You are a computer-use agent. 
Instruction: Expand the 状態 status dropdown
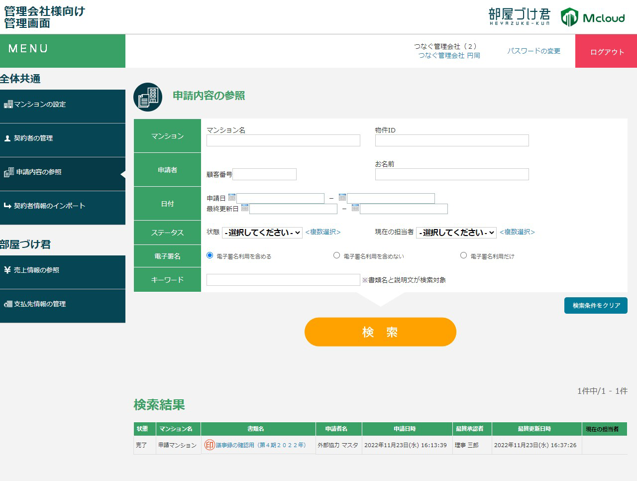[x=262, y=233]
